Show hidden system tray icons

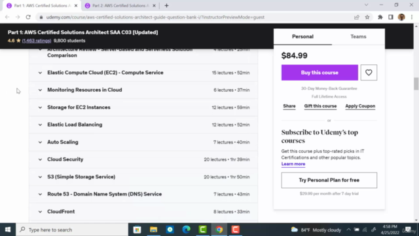click(348, 229)
